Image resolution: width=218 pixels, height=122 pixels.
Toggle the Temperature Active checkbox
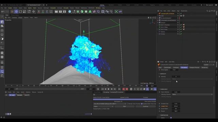(x=171, y=118)
